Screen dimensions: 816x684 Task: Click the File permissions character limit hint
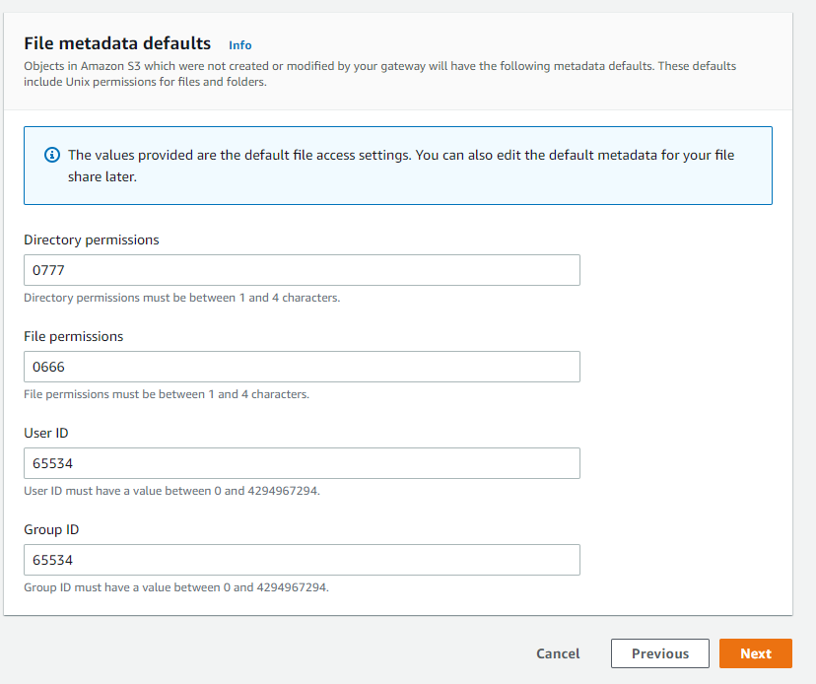click(x=167, y=394)
